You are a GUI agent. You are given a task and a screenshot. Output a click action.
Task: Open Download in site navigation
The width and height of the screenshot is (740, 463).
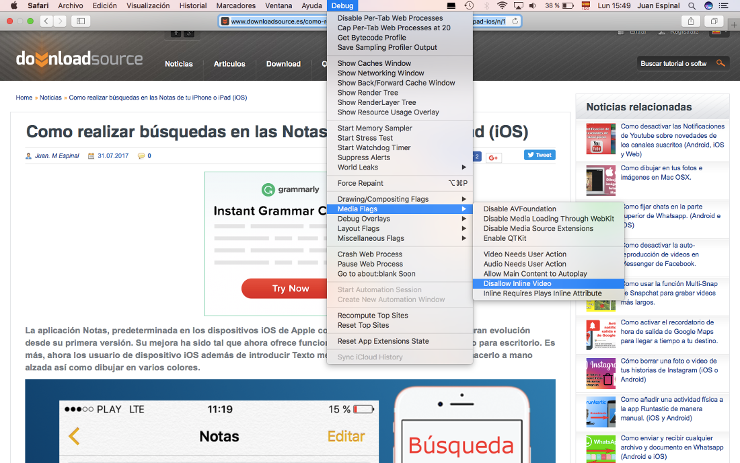pyautogui.click(x=283, y=64)
